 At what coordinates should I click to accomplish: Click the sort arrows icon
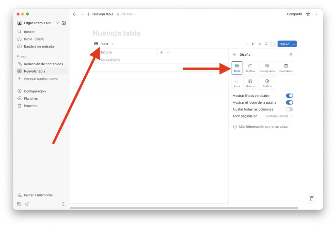[253, 44]
